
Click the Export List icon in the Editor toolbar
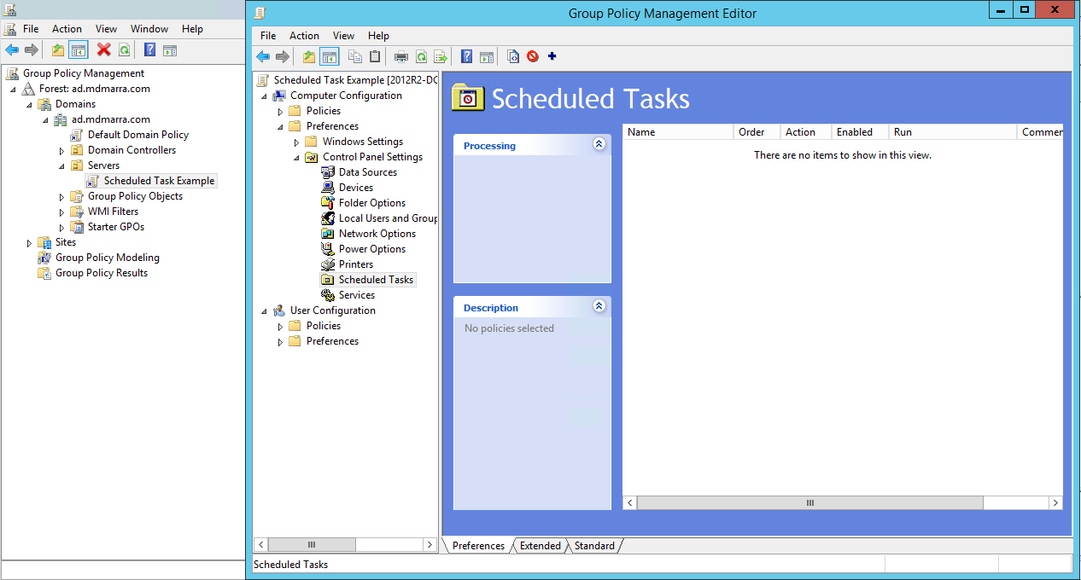(x=441, y=57)
